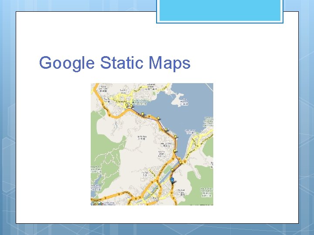Select the "Fo Tan" map label
Viewport: 314px width, 235px height.
point(145,174)
